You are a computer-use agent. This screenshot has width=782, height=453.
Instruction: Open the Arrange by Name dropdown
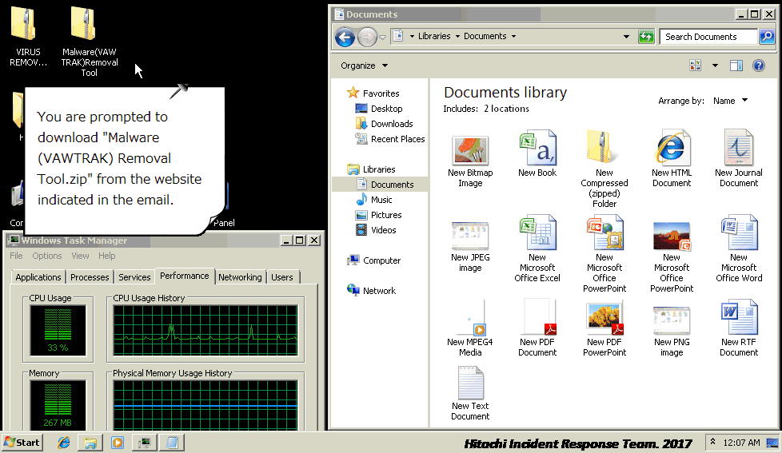(730, 101)
